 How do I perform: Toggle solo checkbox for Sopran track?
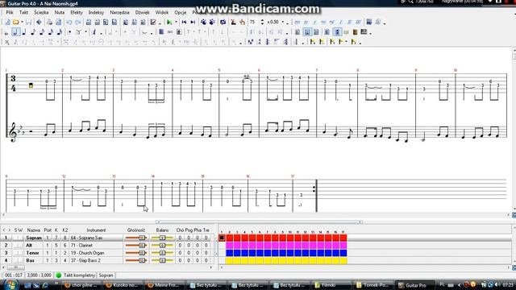tap(15, 238)
